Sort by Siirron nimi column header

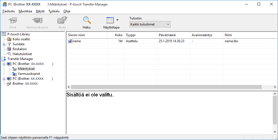pos(87,35)
